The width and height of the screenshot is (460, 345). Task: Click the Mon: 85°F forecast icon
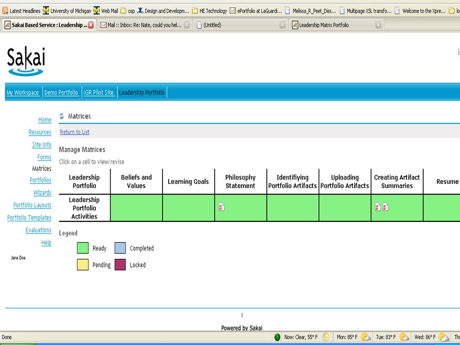coord(366,337)
